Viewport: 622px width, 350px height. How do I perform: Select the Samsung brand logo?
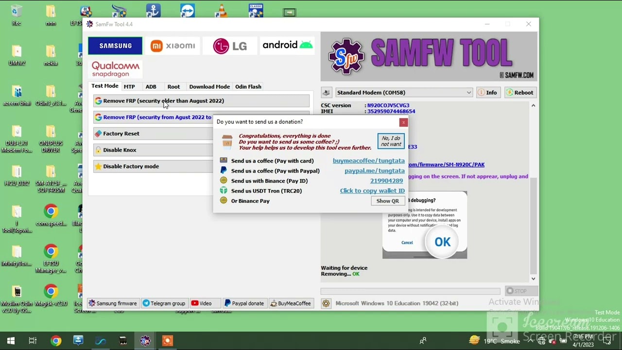coord(115,46)
